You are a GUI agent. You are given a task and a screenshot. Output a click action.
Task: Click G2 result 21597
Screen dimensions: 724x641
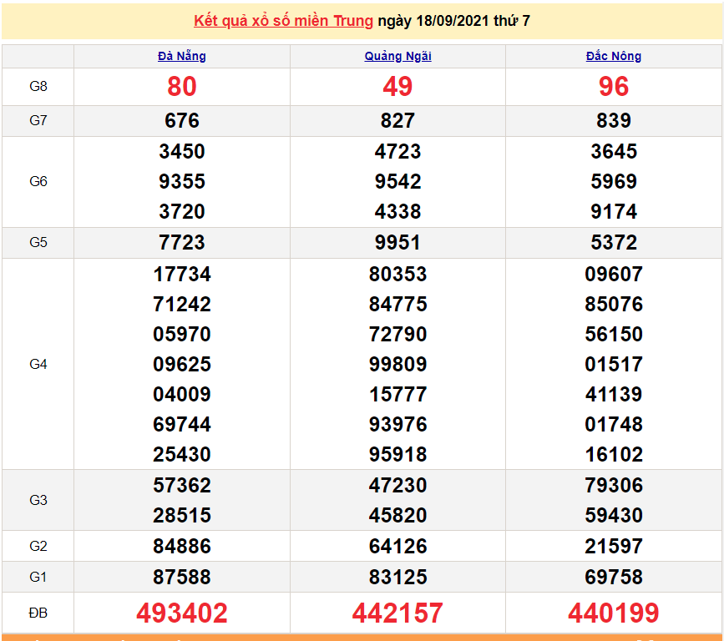coord(614,546)
